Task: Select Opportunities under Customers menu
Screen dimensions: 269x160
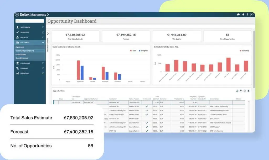Action: point(21,55)
